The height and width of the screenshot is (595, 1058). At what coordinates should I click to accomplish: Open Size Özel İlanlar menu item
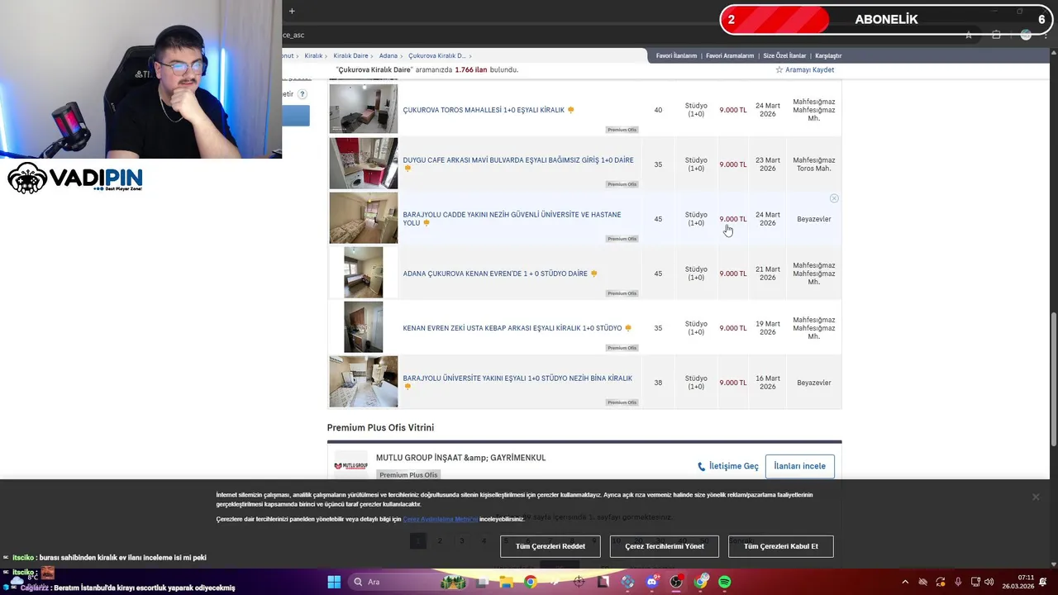(784, 56)
